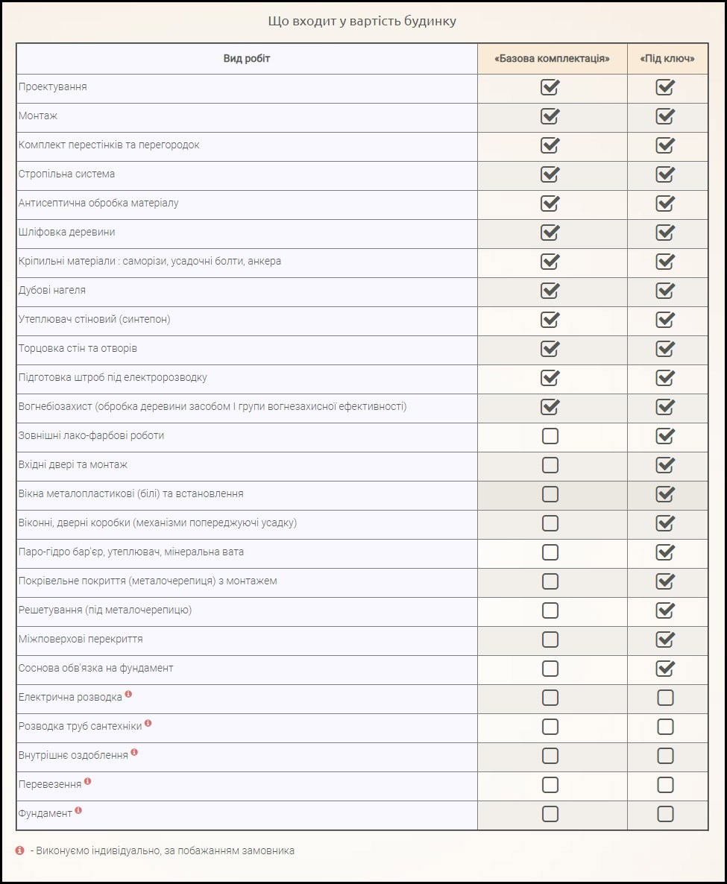Image resolution: width=727 pixels, height=884 pixels.
Task: Click the Що входит у вартість будинку heading
Action: [362, 22]
